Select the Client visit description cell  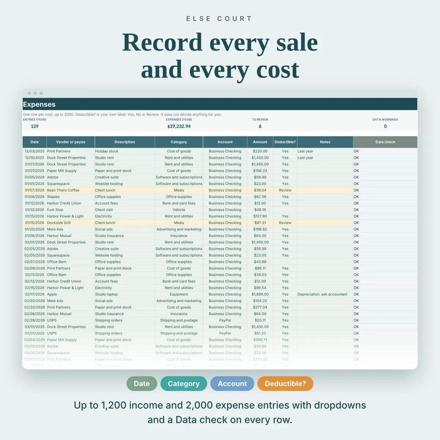(125, 210)
